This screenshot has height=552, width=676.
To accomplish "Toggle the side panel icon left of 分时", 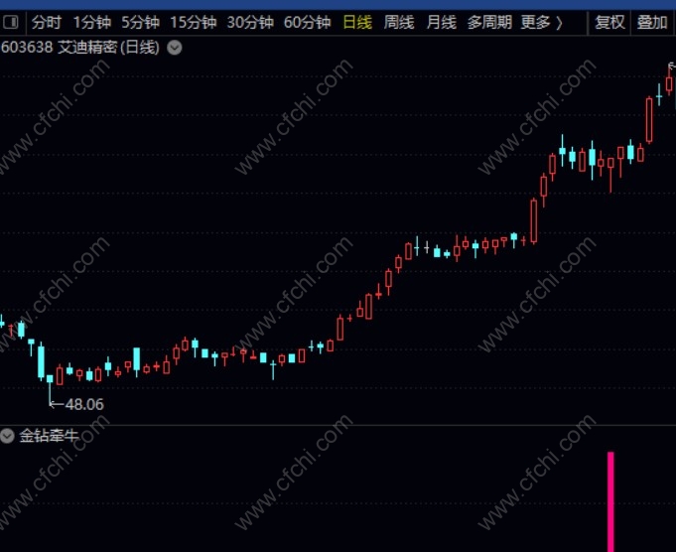I will [x=10, y=22].
